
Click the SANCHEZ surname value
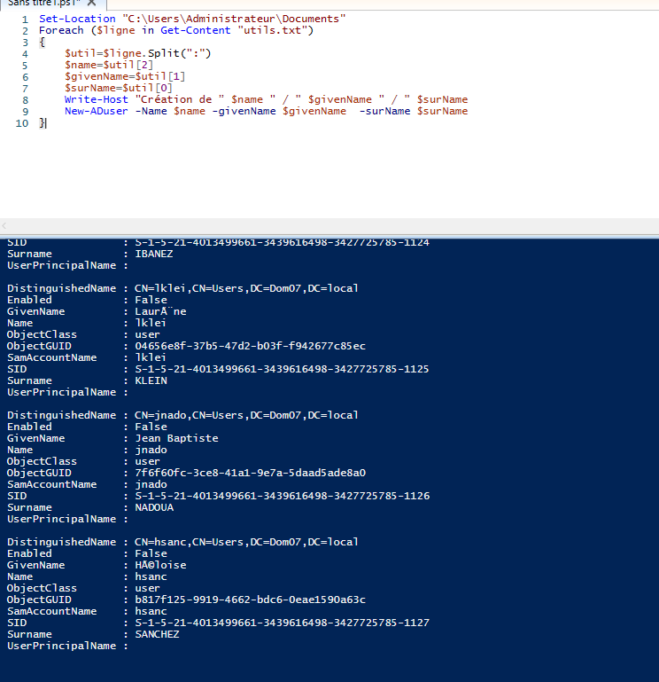click(157, 634)
